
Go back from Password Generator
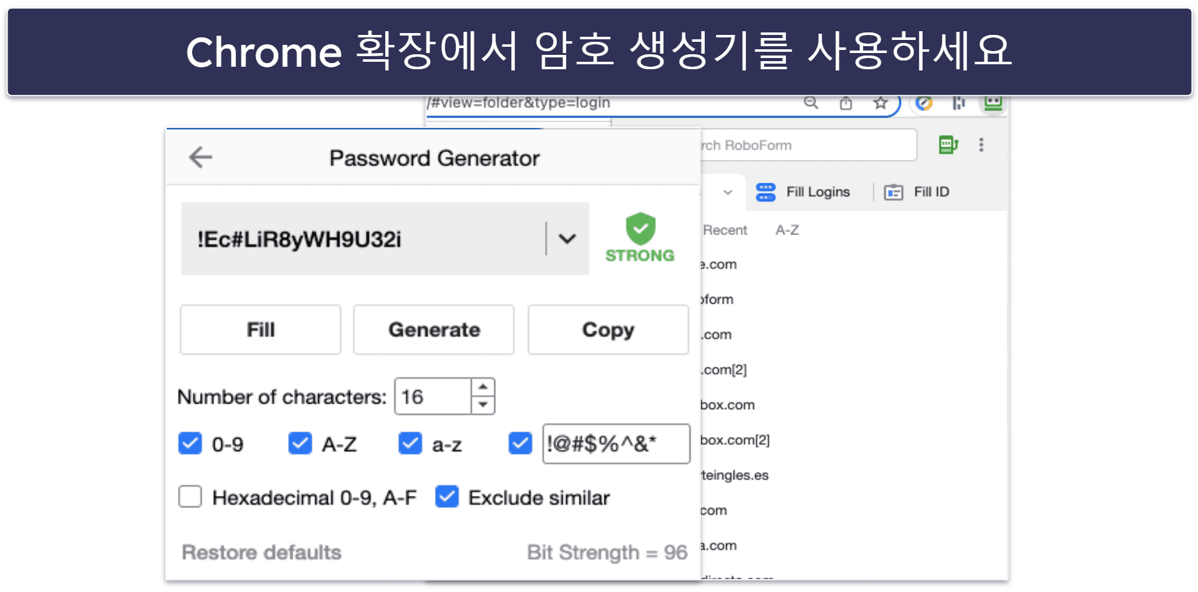(200, 157)
